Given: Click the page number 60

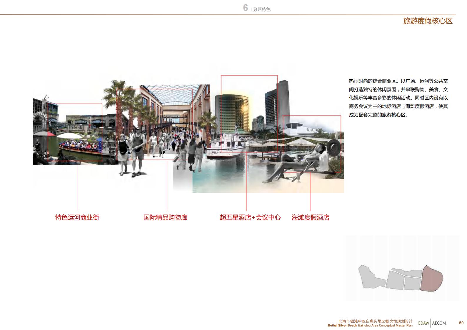Looking at the screenshot, I should 461,323.
